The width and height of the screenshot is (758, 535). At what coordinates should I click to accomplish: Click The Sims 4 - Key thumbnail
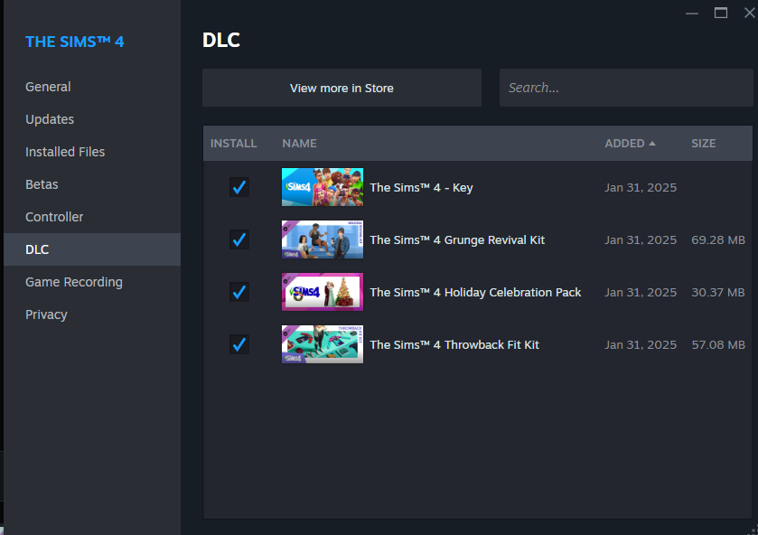point(323,187)
